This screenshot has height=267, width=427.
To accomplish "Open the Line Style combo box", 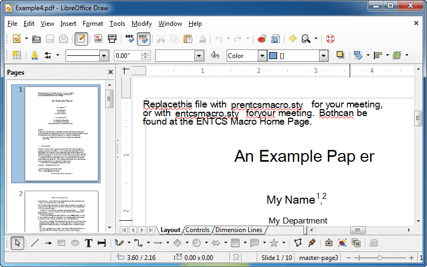I will coord(87,55).
